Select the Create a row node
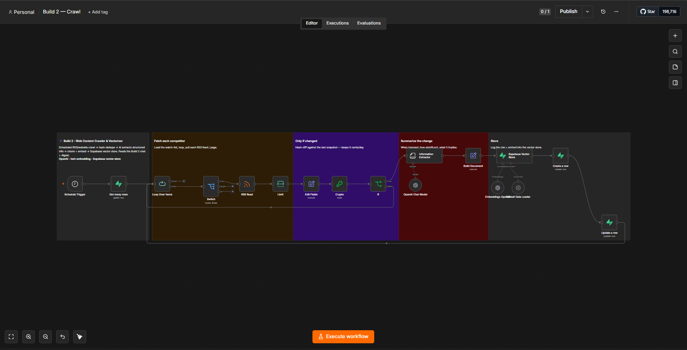687x350 pixels. 560,156
